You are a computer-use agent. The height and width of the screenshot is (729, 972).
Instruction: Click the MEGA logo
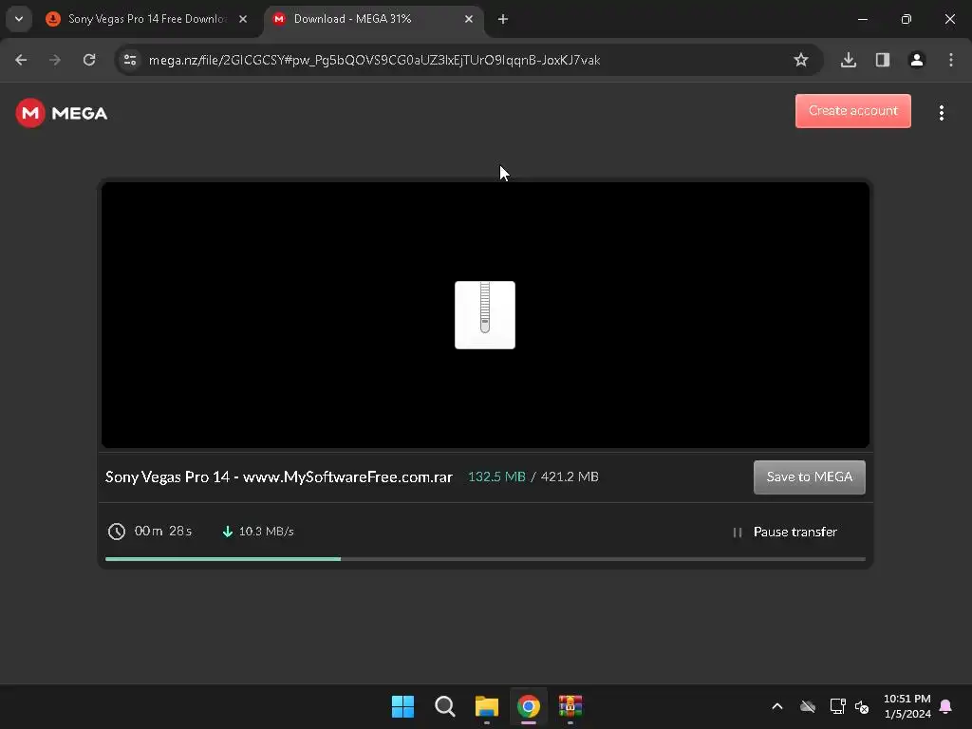point(62,113)
